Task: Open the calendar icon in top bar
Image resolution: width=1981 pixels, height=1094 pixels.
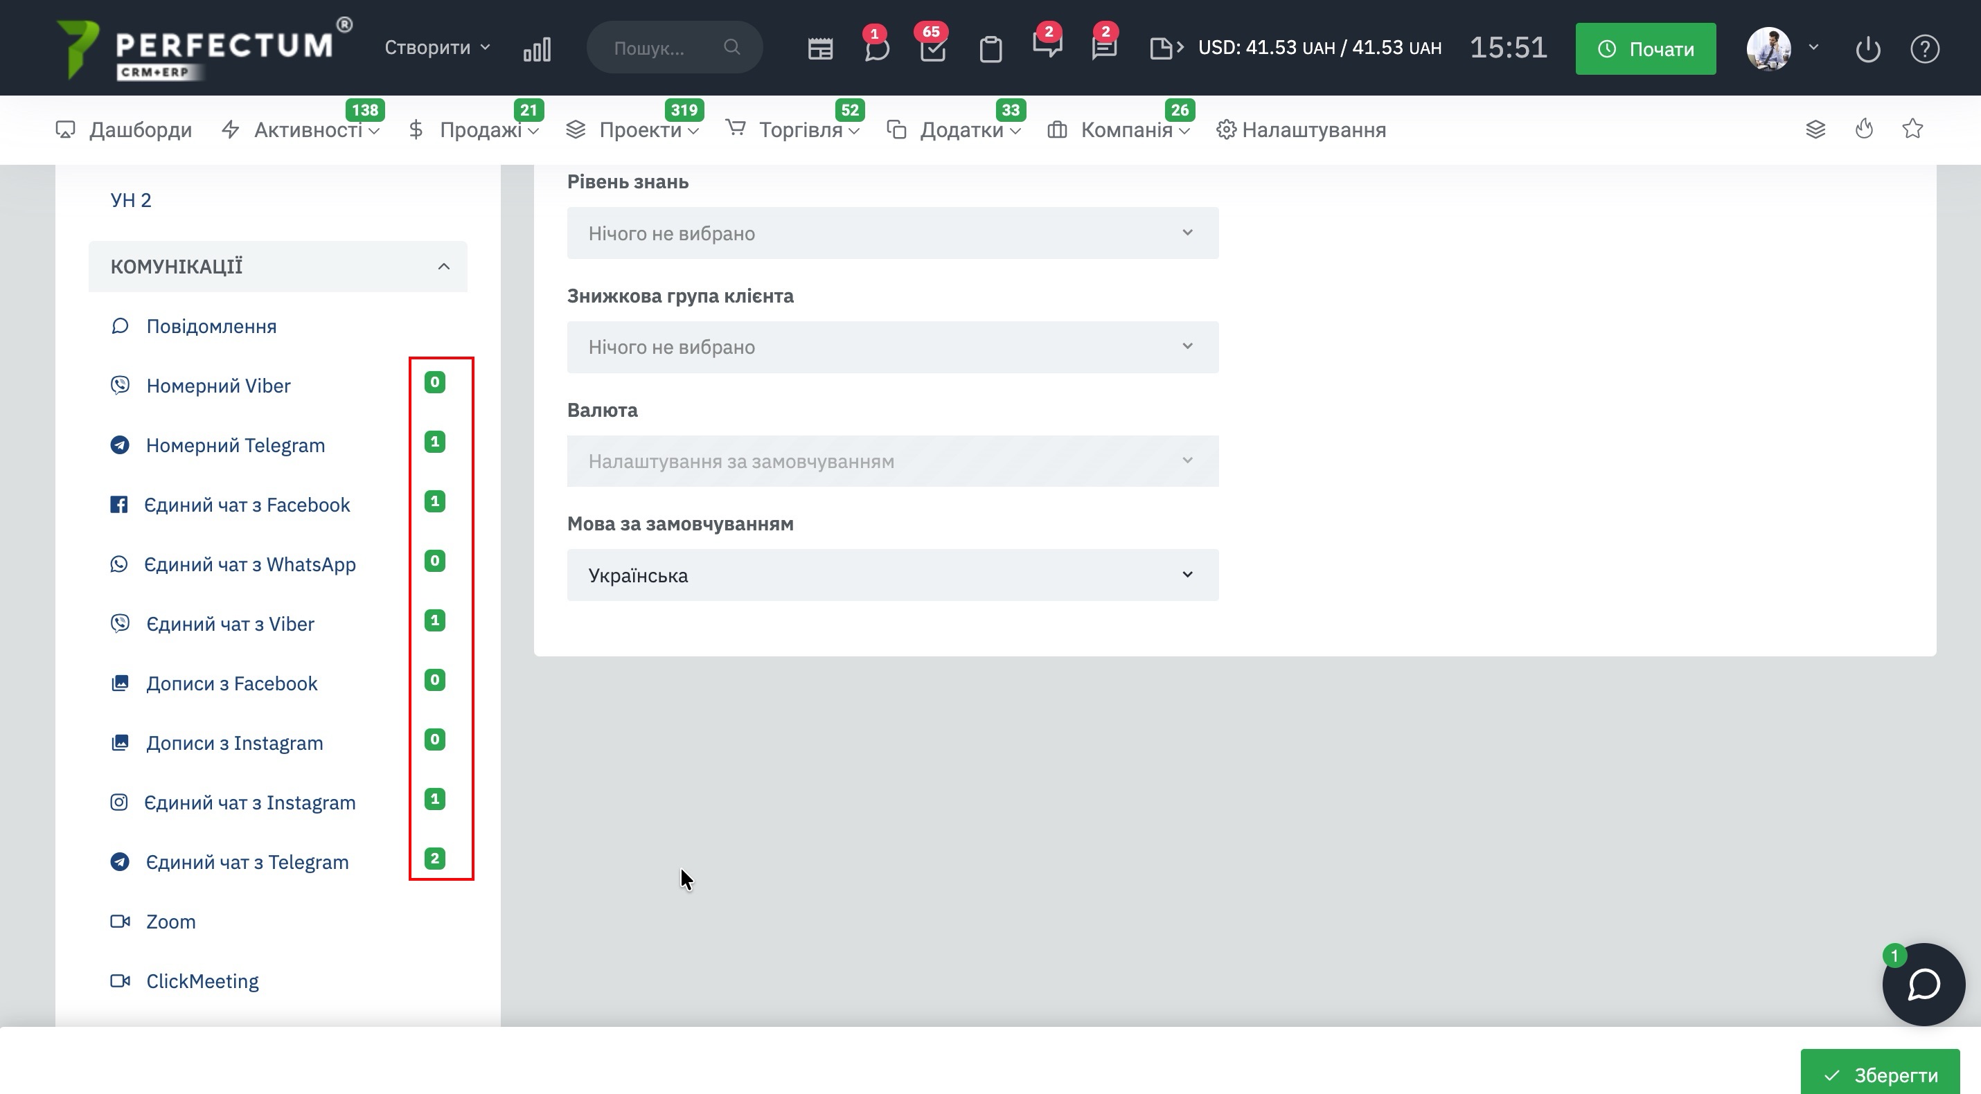Action: tap(820, 49)
